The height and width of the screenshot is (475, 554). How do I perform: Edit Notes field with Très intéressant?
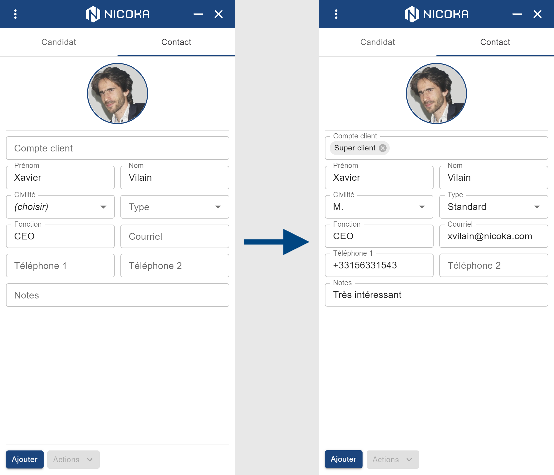436,295
